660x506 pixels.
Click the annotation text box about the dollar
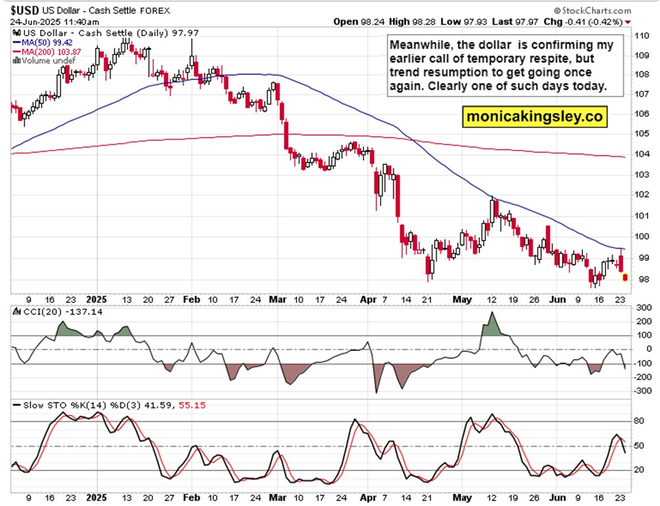coord(505,65)
